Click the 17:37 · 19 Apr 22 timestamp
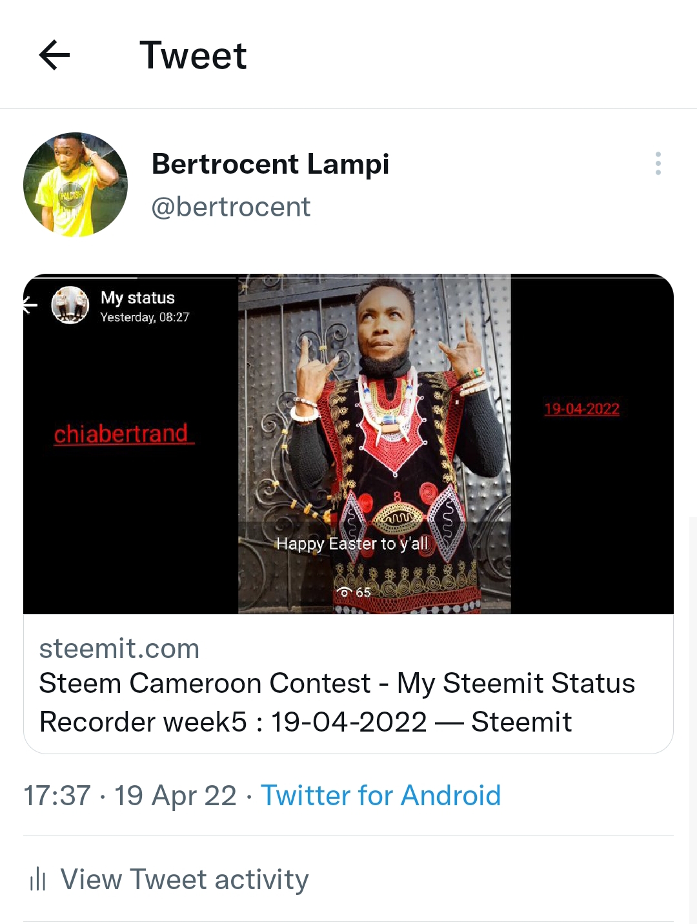The width and height of the screenshot is (697, 924). pos(130,796)
